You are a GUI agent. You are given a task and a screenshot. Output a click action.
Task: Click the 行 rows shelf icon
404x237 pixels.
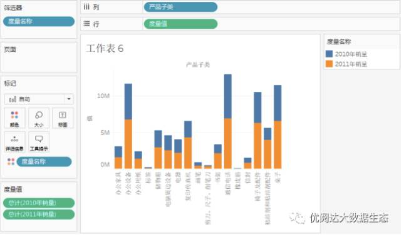tap(86, 24)
